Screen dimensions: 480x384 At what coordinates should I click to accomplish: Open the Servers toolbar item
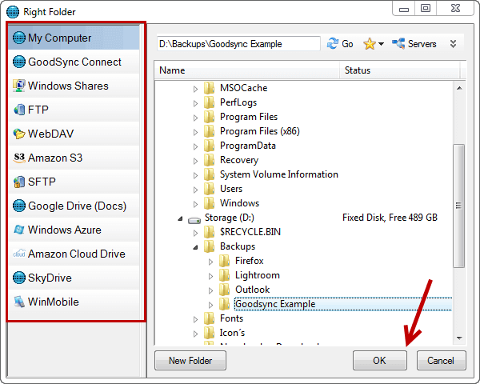point(414,44)
